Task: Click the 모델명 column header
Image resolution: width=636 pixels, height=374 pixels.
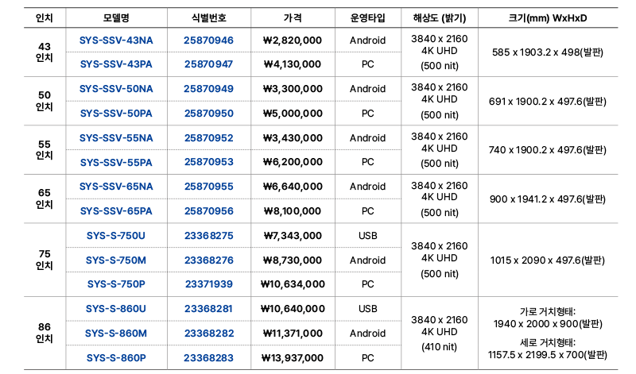Action: pos(116,16)
